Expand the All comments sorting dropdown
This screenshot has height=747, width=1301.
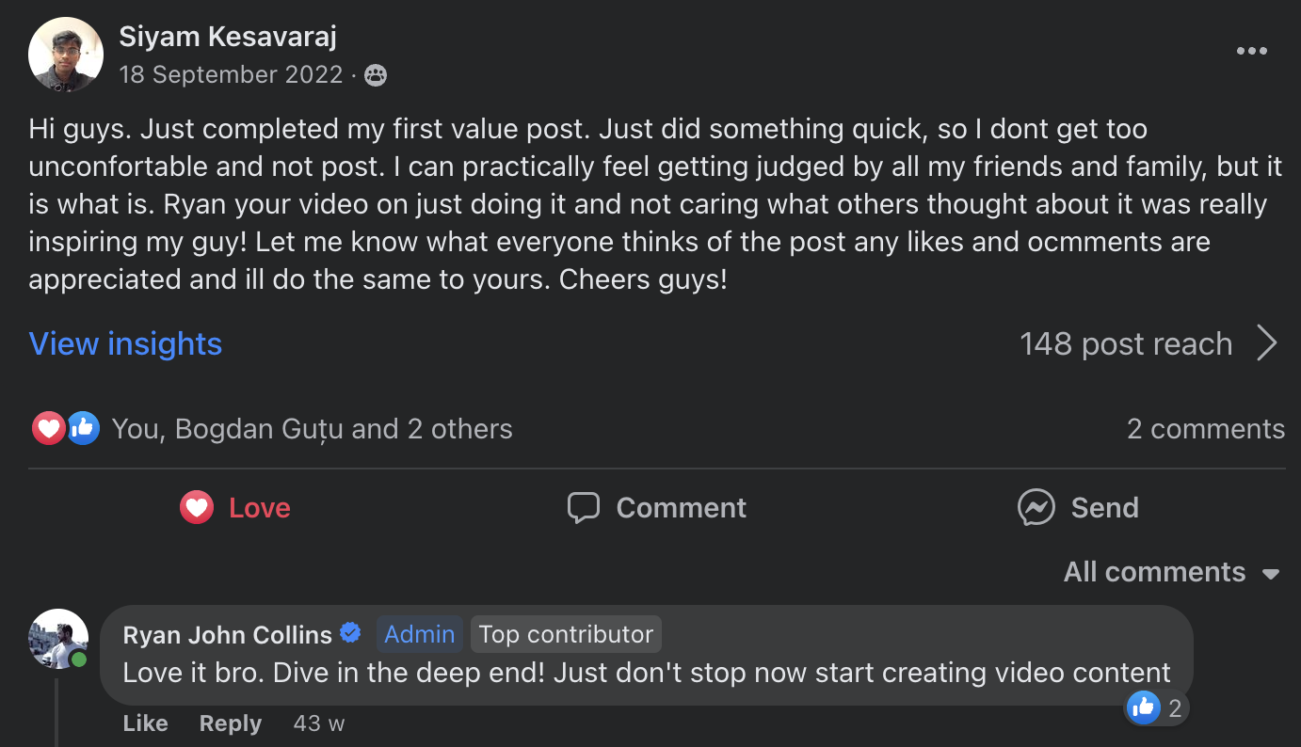pos(1170,572)
